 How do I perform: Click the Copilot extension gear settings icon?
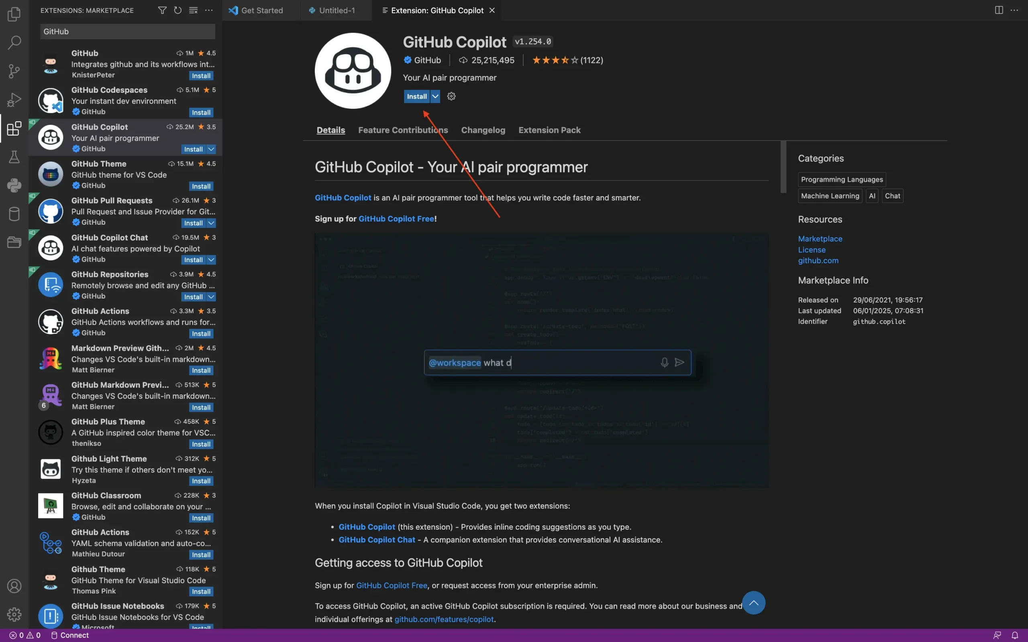click(x=451, y=96)
